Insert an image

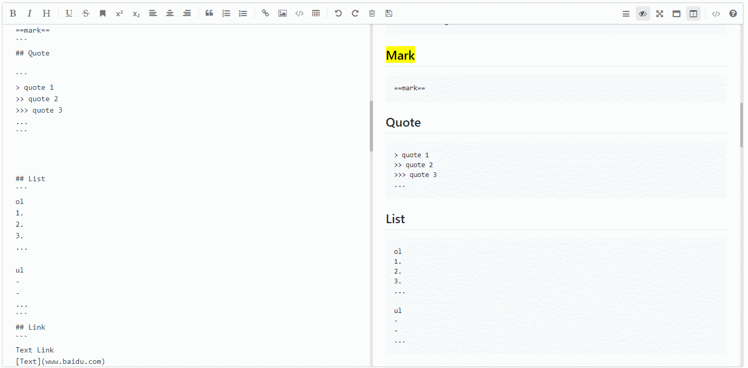282,13
